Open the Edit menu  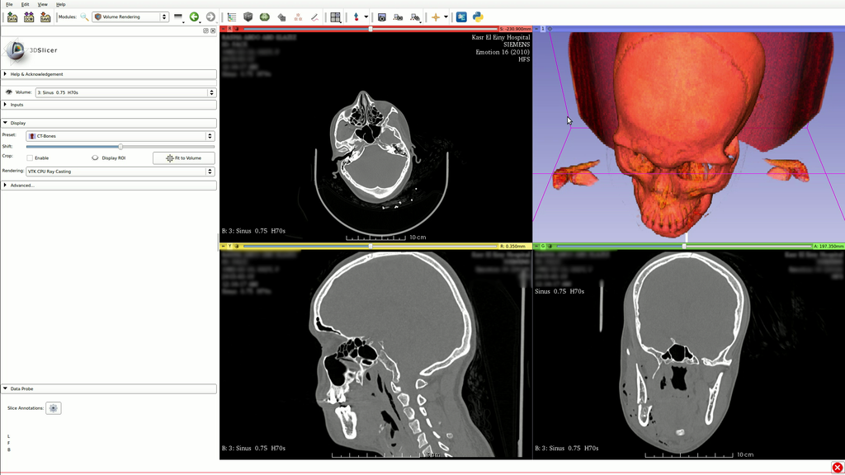pyautogui.click(x=26, y=4)
